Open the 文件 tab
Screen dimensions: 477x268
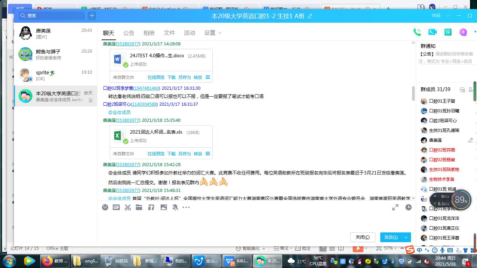(x=169, y=33)
